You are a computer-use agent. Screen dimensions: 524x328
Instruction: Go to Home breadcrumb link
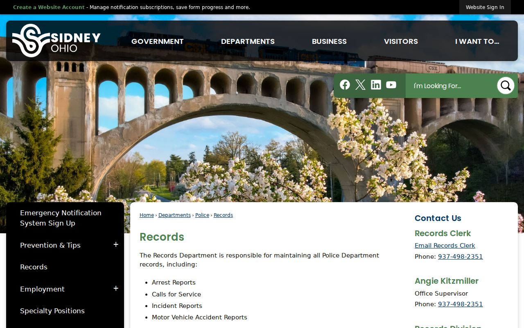[147, 215]
